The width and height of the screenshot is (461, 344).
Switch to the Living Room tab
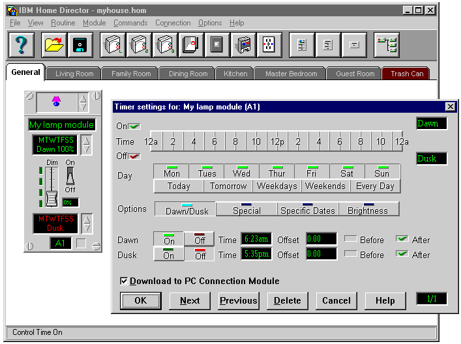[x=74, y=74]
